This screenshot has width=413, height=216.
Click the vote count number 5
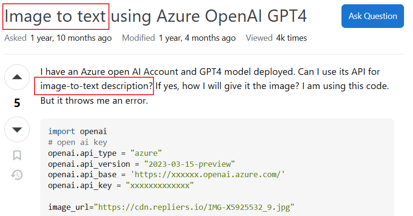tap(17, 103)
